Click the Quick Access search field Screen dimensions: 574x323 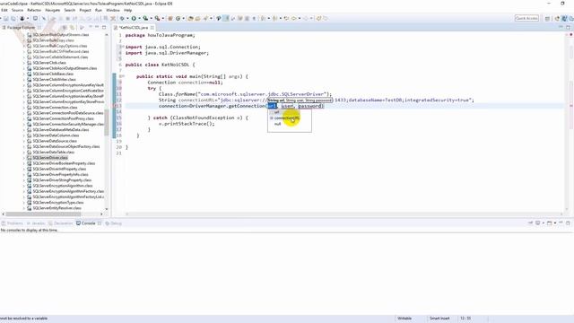point(526,18)
